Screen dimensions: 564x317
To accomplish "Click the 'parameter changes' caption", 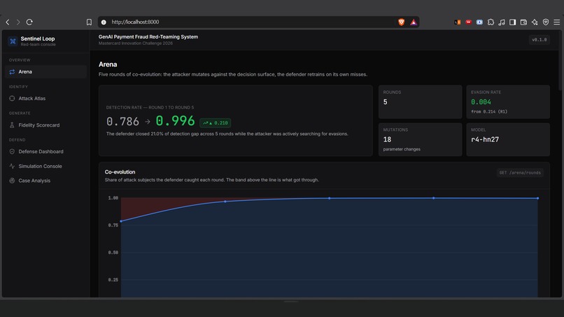I will tap(402, 149).
